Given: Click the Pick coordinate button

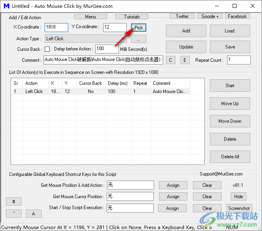Looking at the screenshot, I should pyautogui.click(x=138, y=28).
